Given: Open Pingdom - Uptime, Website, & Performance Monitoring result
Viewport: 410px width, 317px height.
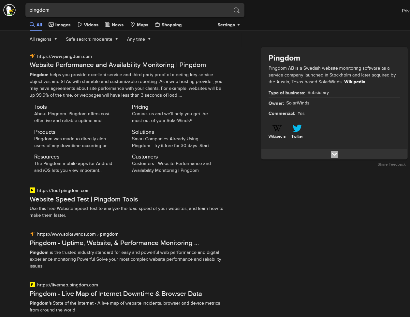Looking at the screenshot, I should point(114,243).
